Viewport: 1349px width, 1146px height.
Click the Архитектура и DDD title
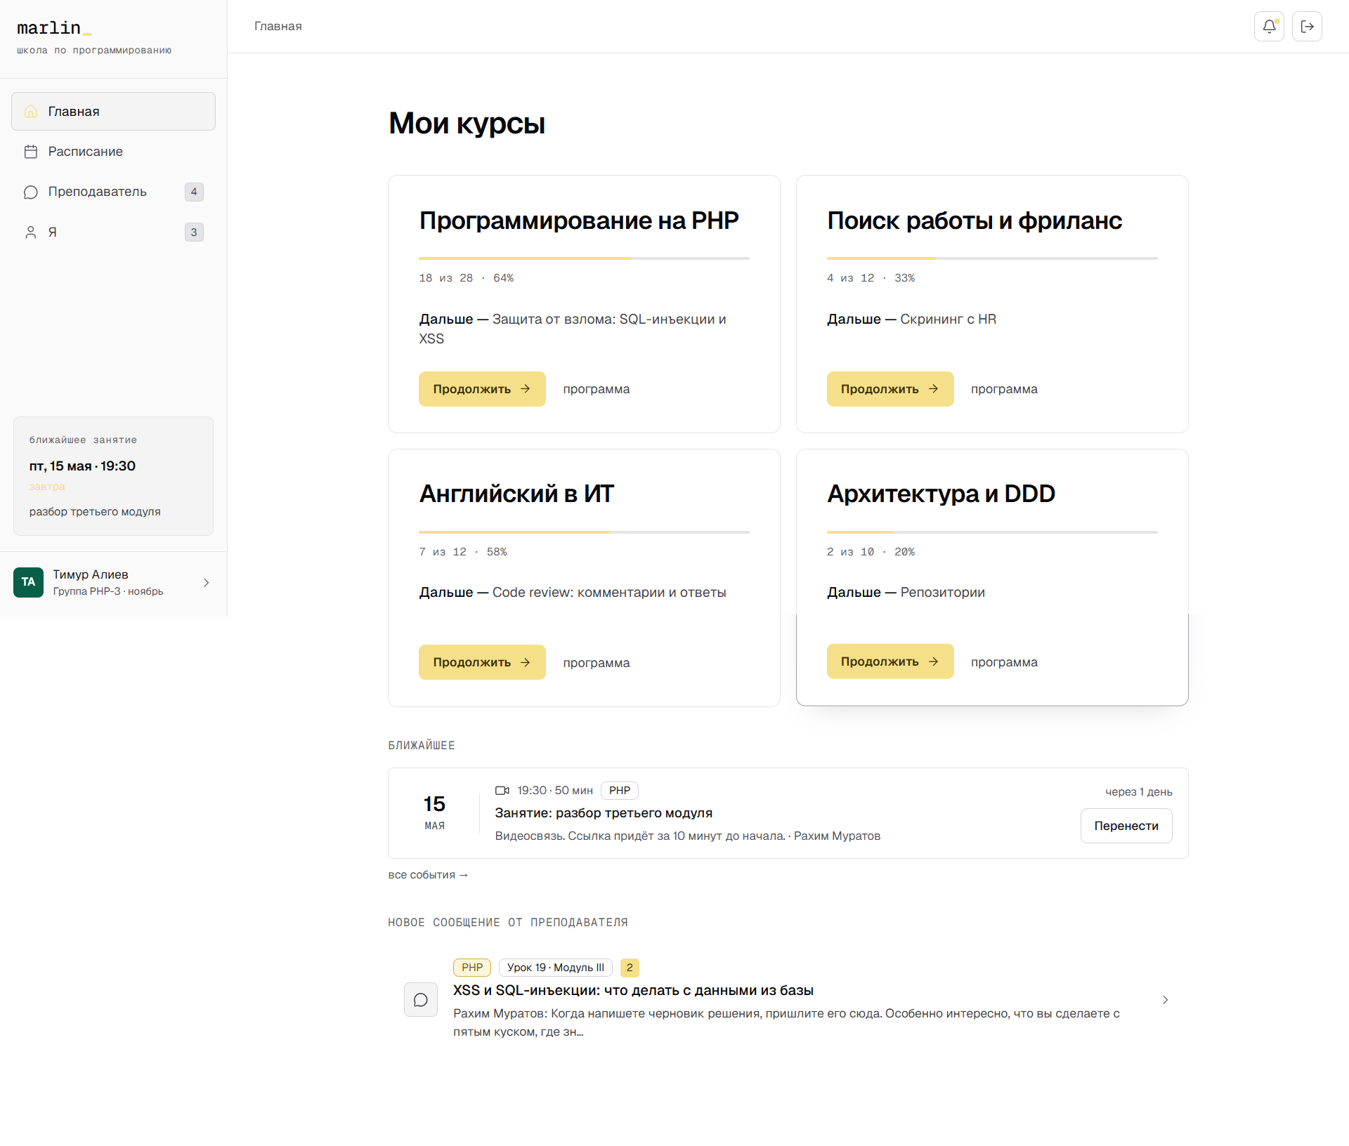(941, 494)
